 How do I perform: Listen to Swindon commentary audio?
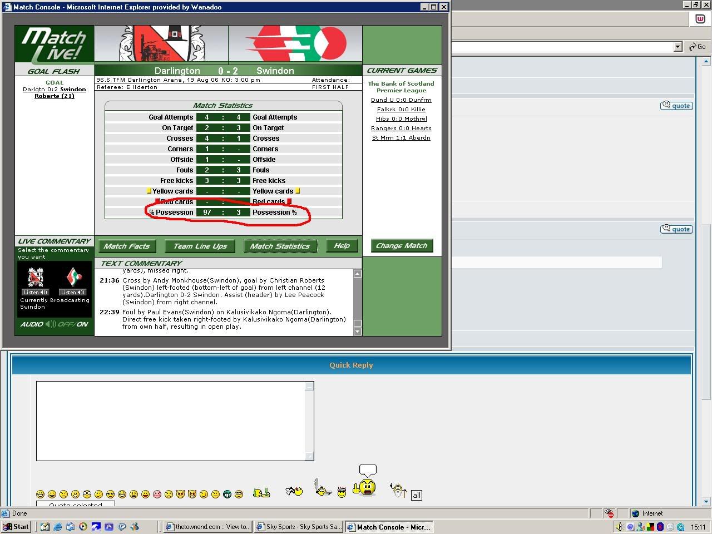[73, 292]
